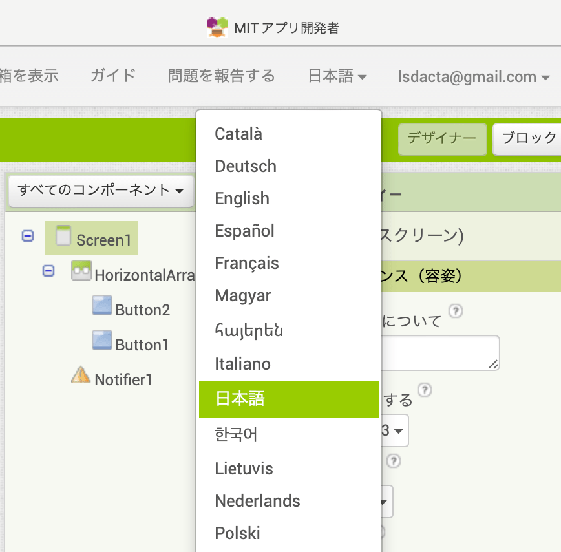The height and width of the screenshot is (552, 561).
Task: Click the help icon beside について
Action: (456, 312)
